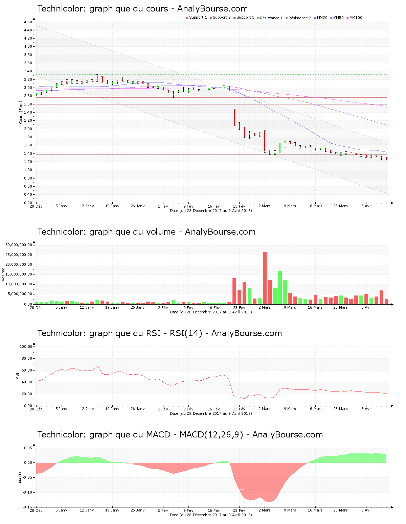
Task: Select the Support 3 legend label
Action: pyautogui.click(x=245, y=18)
